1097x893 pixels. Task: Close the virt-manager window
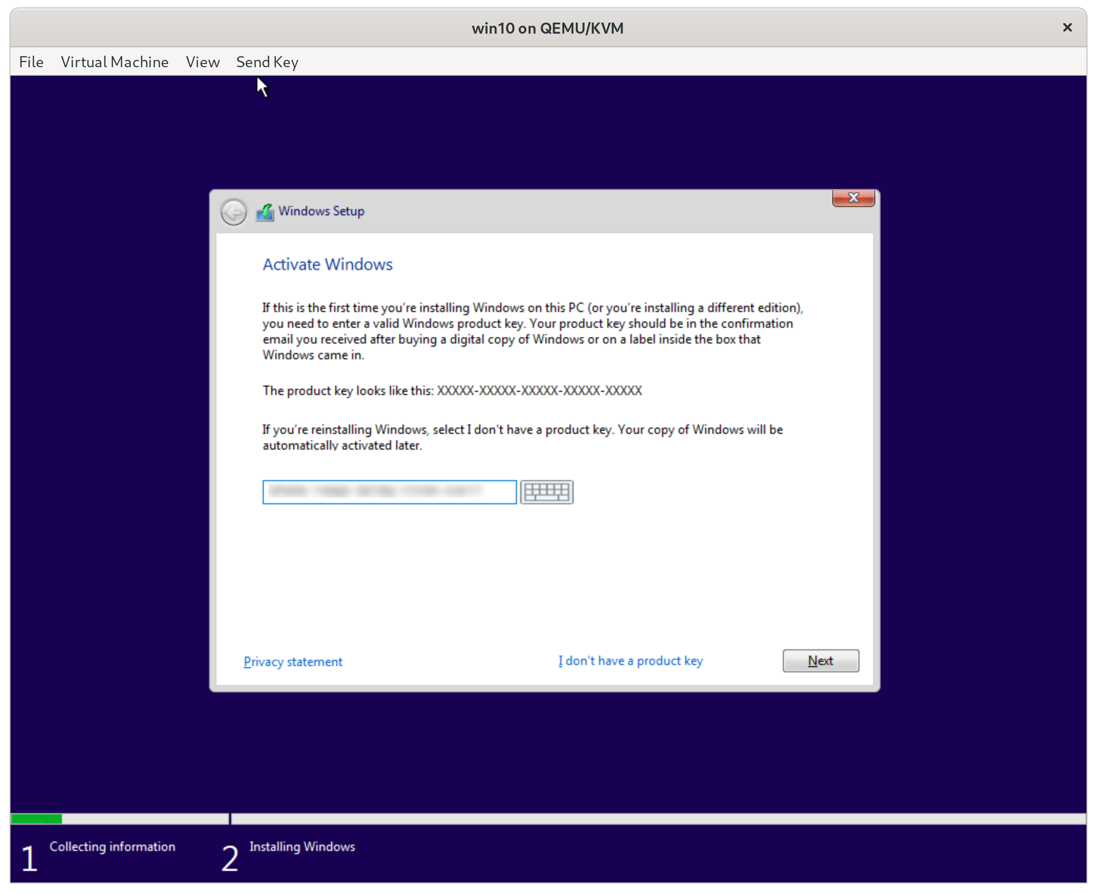pos(1067,27)
